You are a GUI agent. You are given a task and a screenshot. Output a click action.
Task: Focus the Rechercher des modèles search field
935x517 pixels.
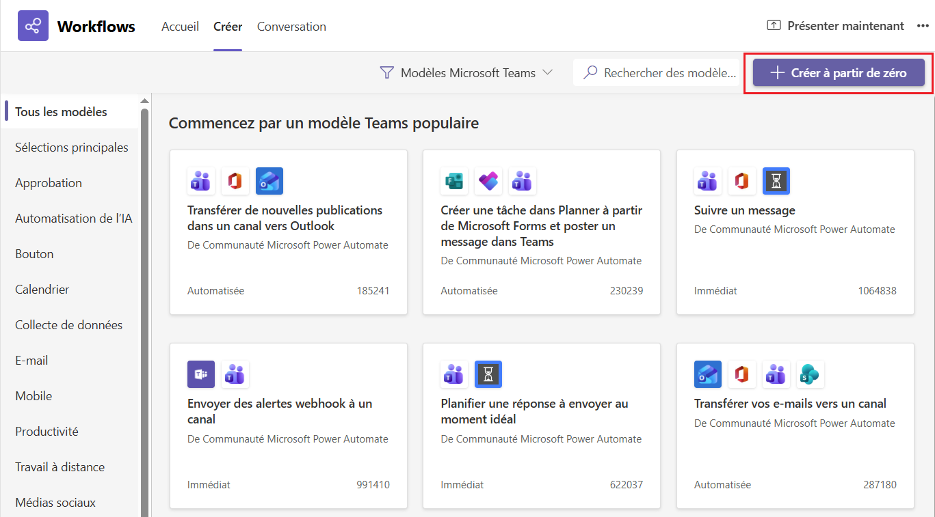pos(669,72)
